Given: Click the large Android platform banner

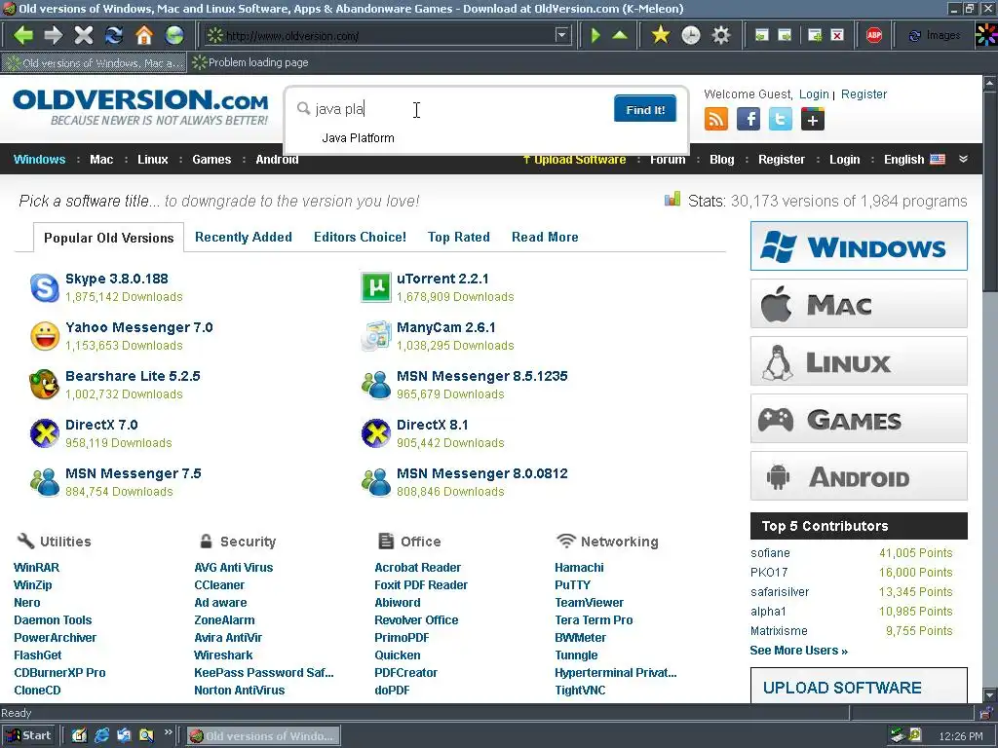Looking at the screenshot, I should tap(859, 476).
